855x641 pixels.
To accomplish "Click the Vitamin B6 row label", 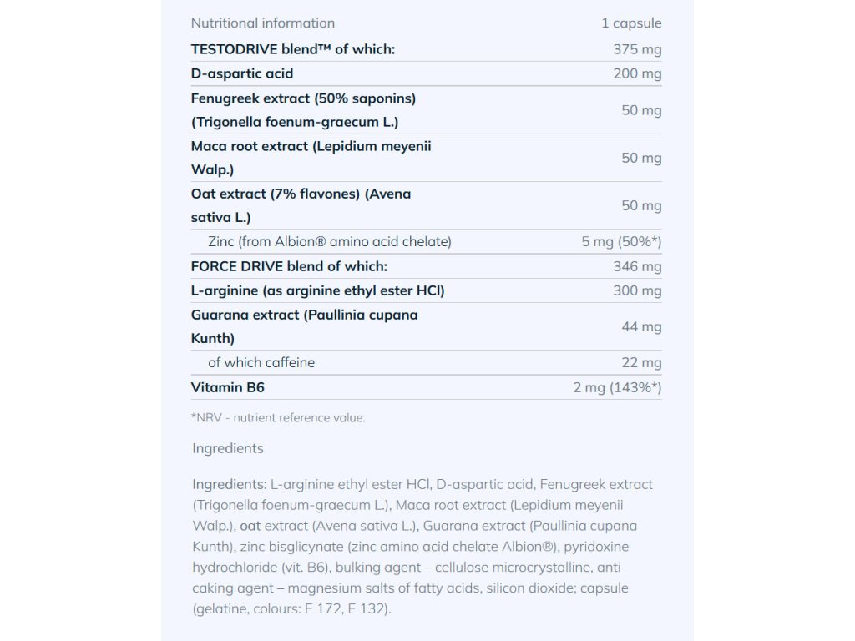I will tap(228, 387).
